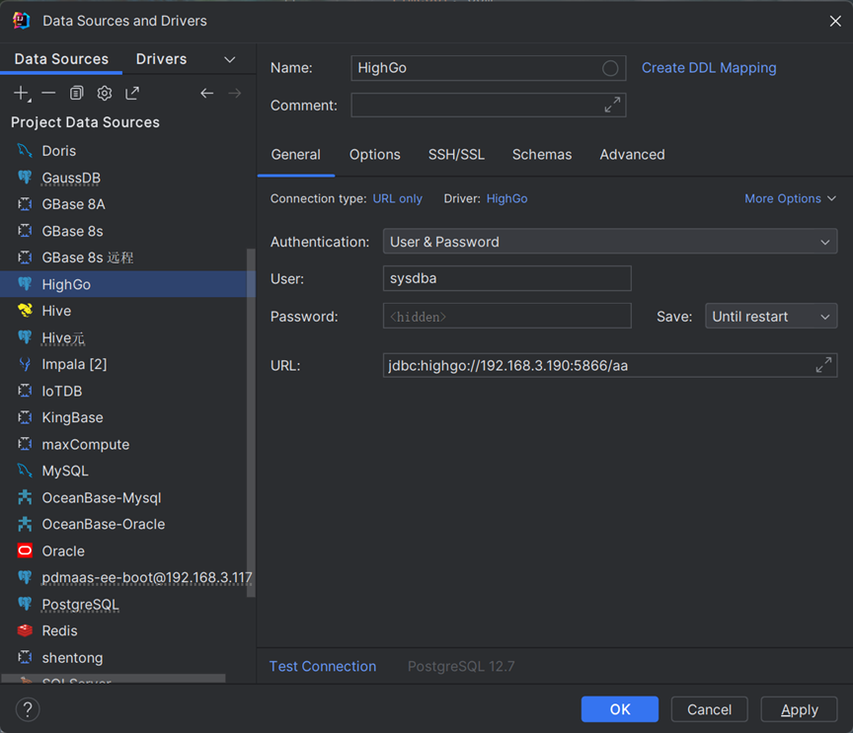
Task: Open the Connection type URL only selector
Action: [x=397, y=198]
